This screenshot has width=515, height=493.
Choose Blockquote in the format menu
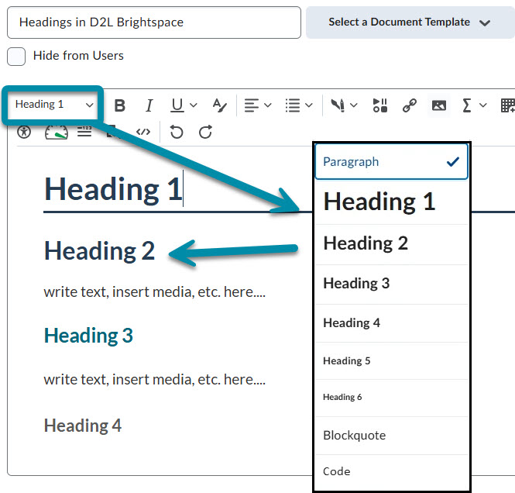[x=391, y=436]
